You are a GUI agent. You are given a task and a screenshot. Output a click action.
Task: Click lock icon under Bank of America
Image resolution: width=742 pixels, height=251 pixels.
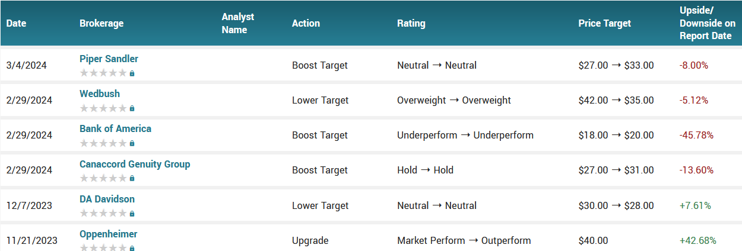pos(132,143)
